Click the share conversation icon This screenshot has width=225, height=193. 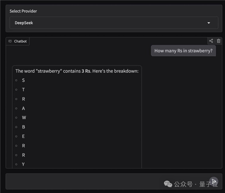(211, 41)
